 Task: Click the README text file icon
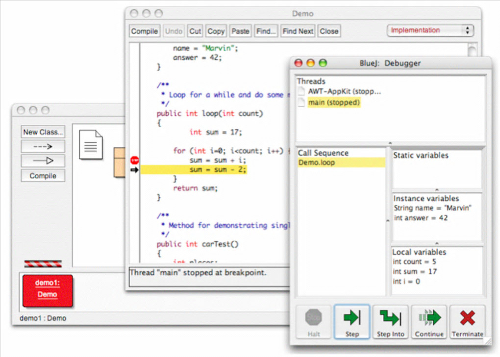(91, 144)
